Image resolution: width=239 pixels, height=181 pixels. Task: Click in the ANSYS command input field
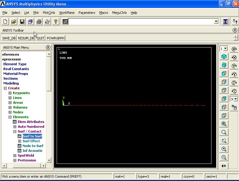click(x=141, y=22)
